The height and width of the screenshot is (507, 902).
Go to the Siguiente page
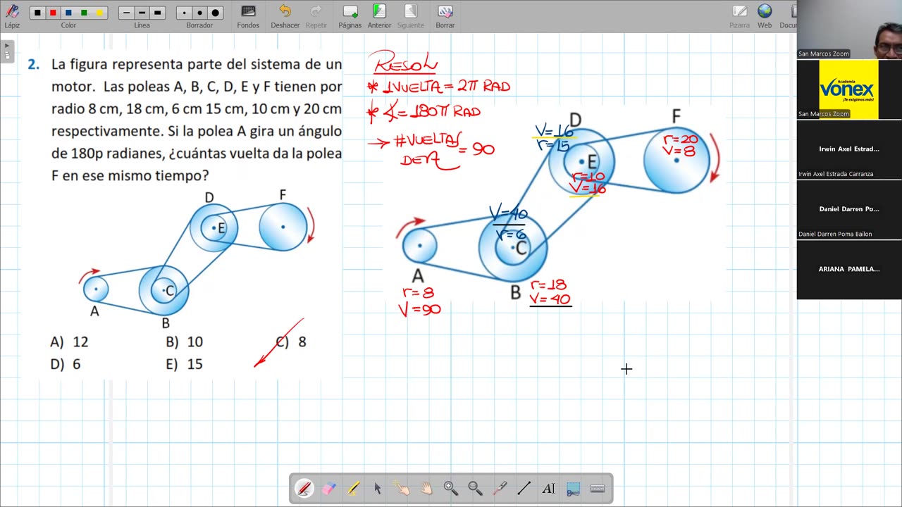click(411, 15)
